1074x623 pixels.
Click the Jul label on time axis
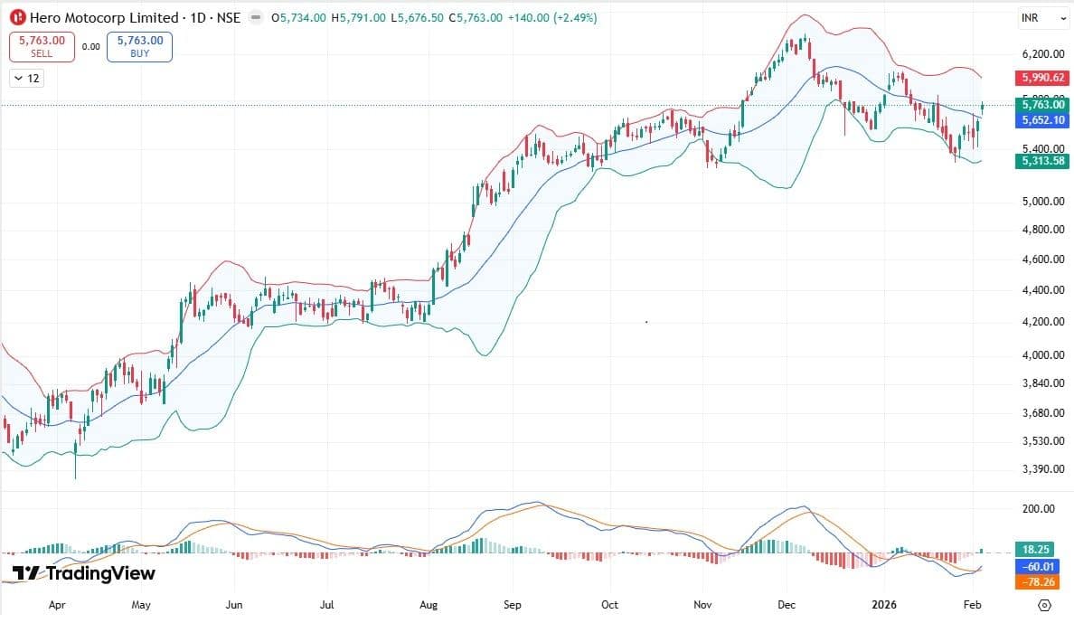tap(326, 605)
